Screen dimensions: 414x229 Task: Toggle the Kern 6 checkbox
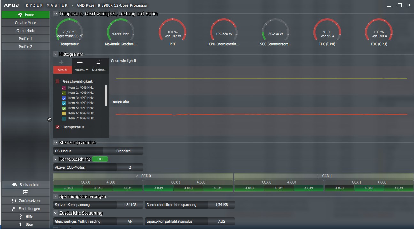click(64, 113)
